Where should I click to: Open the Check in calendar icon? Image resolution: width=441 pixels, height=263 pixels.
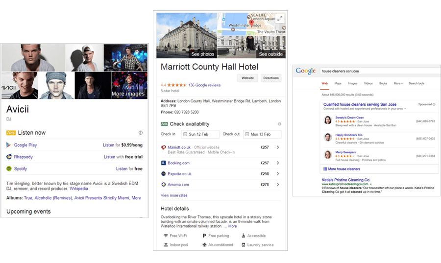click(185, 134)
